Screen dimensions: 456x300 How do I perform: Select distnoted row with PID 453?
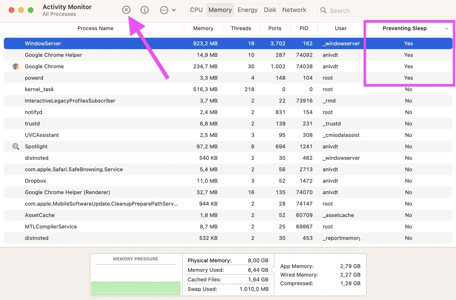tap(228, 238)
